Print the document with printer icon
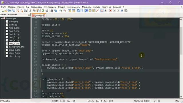Screen dimensions: 183x103 pyautogui.click(x=25, y=11)
